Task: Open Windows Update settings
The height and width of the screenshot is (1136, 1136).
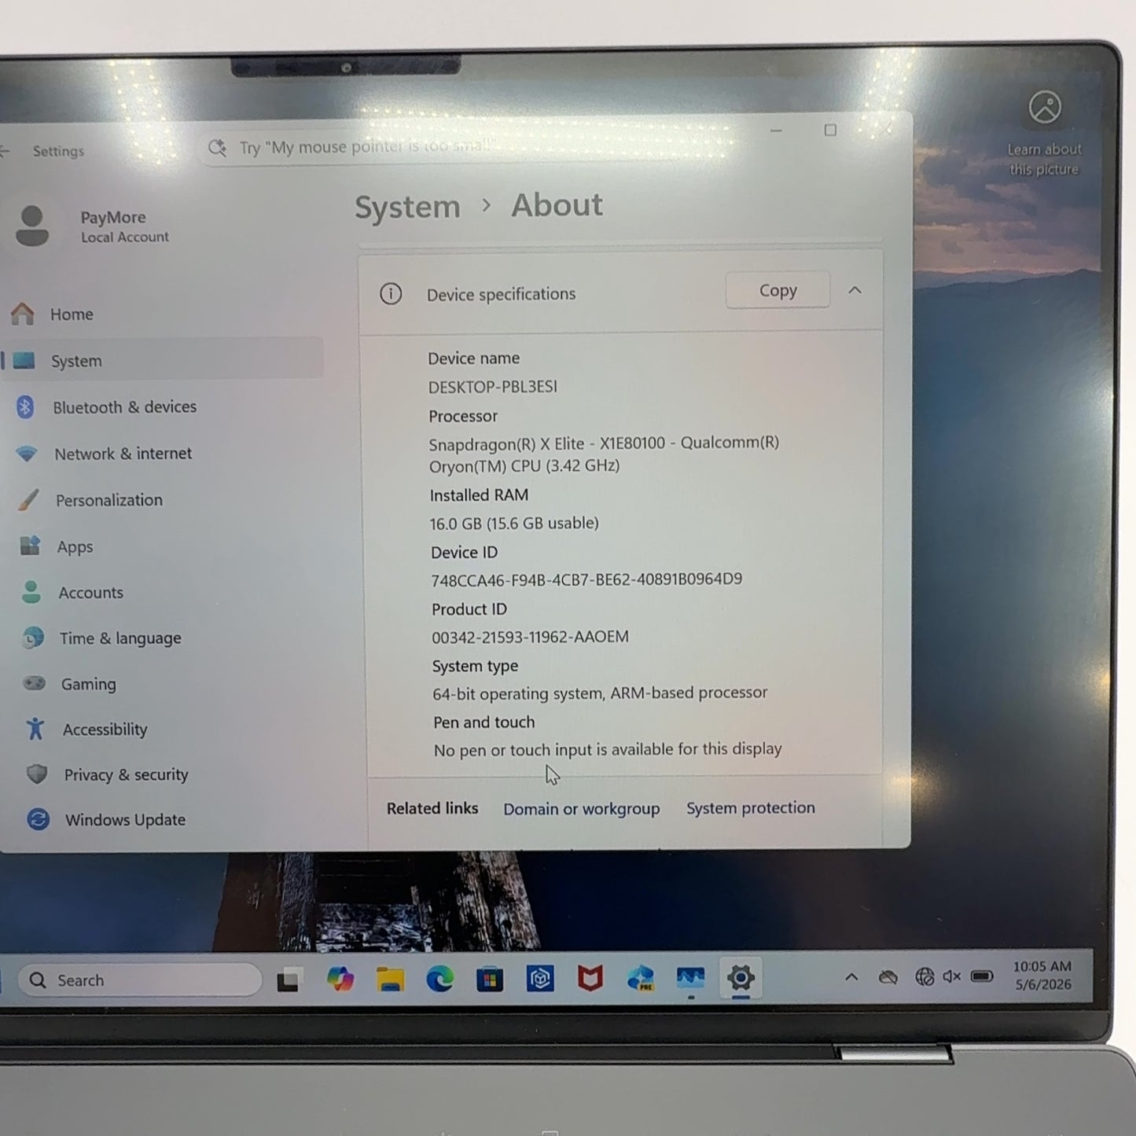Action: [125, 820]
